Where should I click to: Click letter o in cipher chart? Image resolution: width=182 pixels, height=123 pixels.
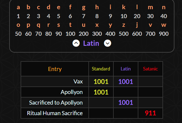(x=18, y=25)
